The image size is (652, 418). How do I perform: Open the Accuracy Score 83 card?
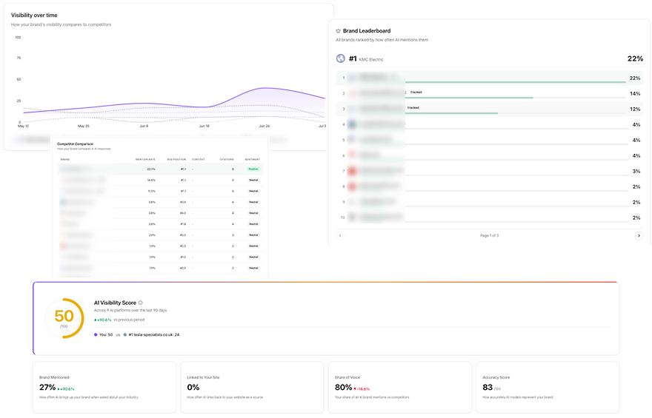coord(548,387)
